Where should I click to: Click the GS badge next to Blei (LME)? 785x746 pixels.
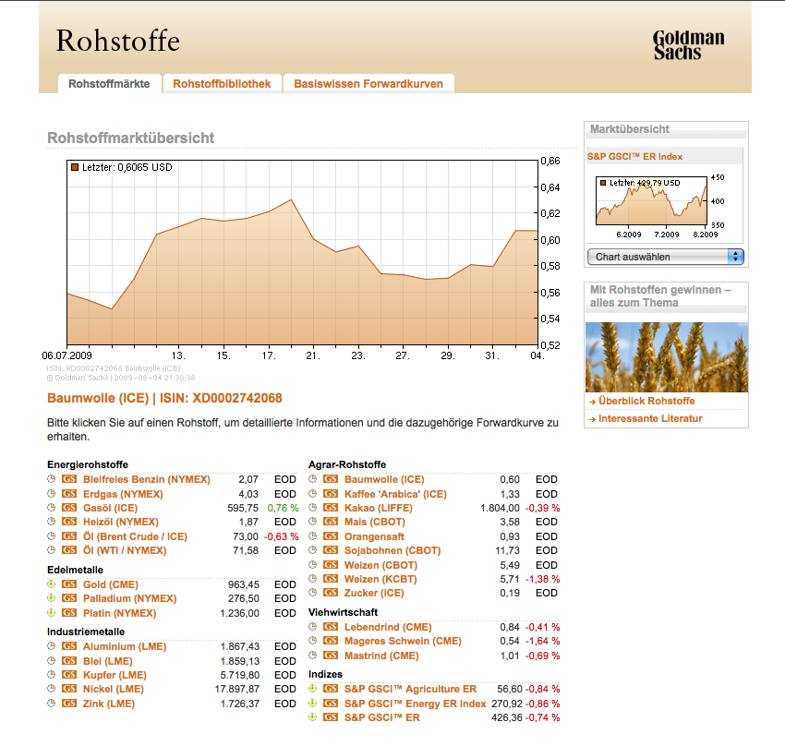[x=69, y=660]
